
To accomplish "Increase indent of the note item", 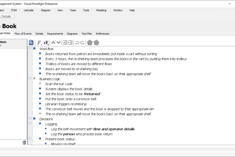I will (x=70, y=43).
